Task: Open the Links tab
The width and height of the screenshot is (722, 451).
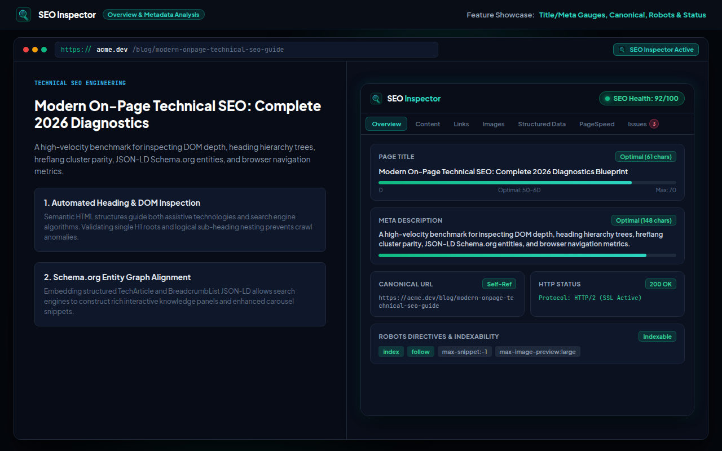Action: (461, 124)
